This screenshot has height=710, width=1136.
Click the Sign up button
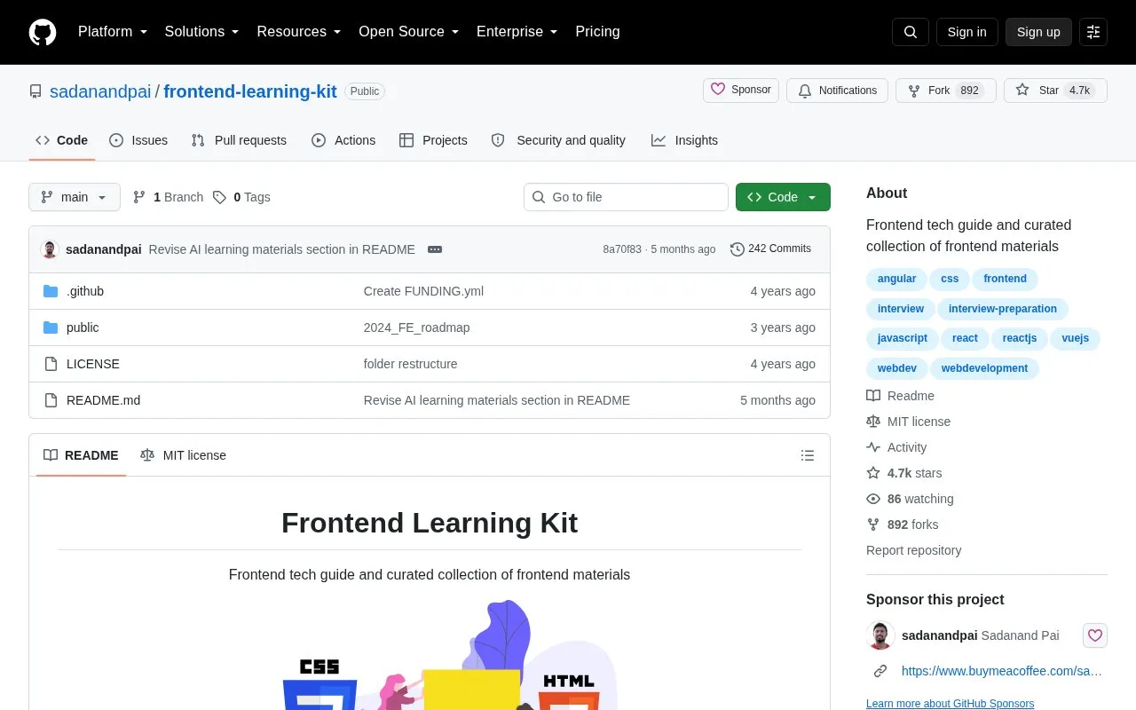pos(1038,32)
